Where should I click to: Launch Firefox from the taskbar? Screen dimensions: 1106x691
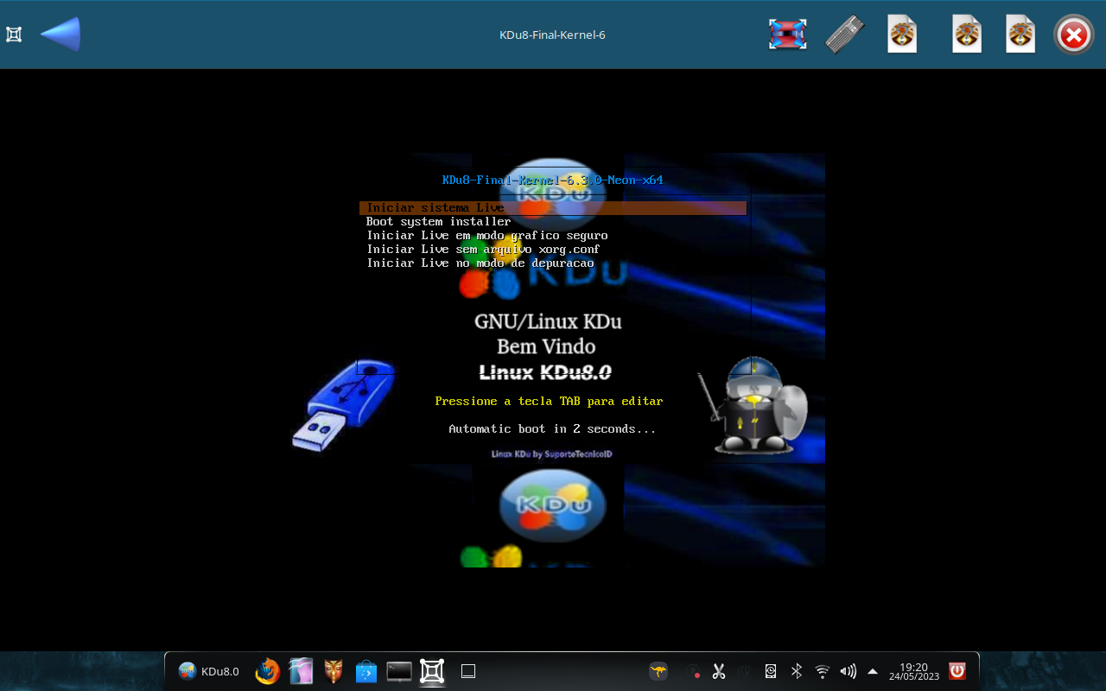click(268, 671)
